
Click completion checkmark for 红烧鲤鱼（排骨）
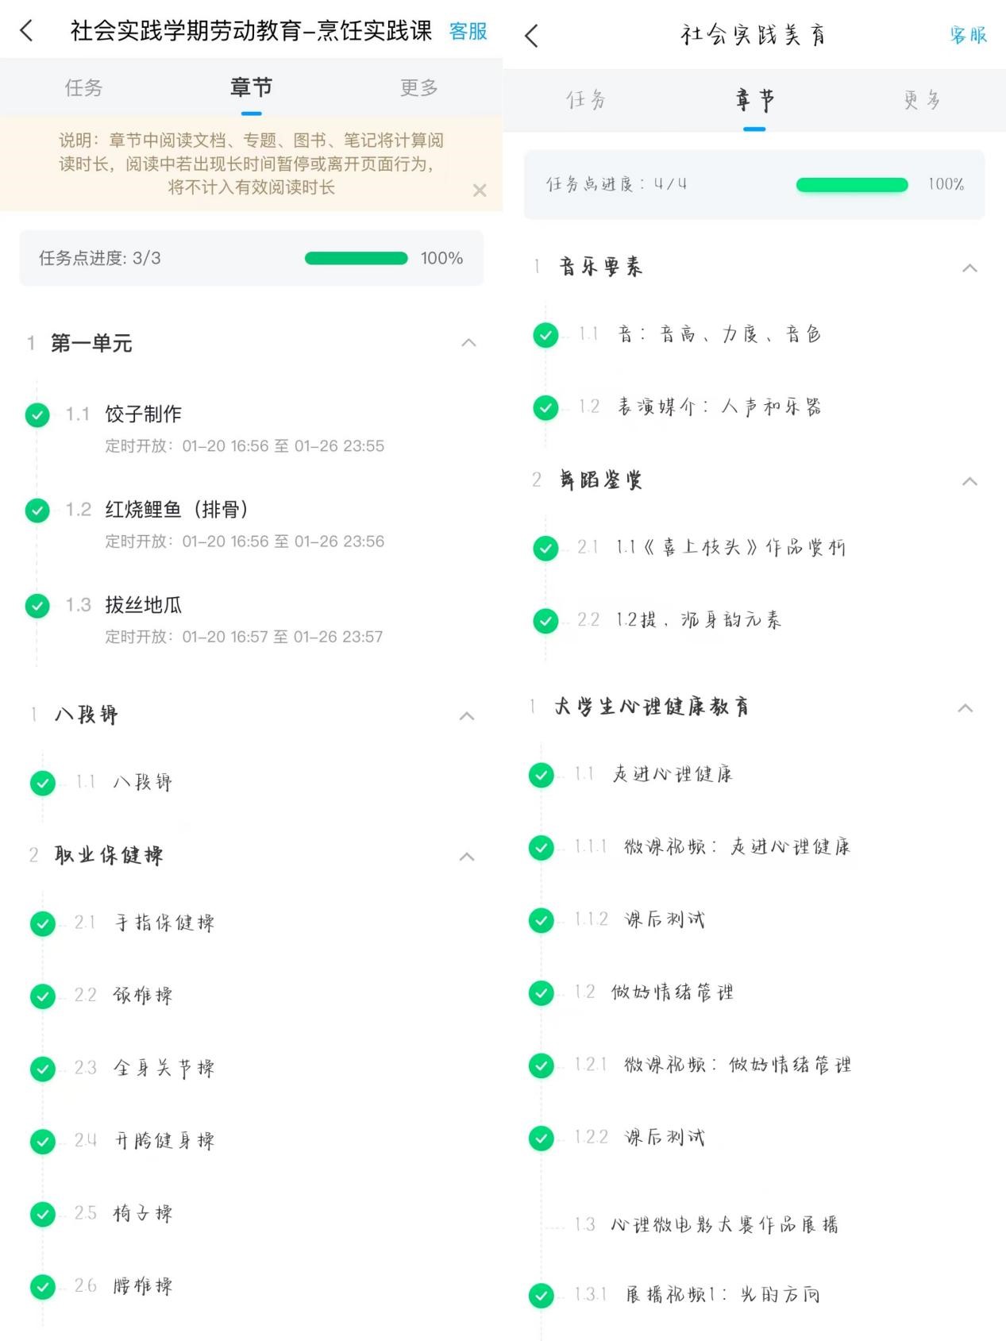click(37, 510)
